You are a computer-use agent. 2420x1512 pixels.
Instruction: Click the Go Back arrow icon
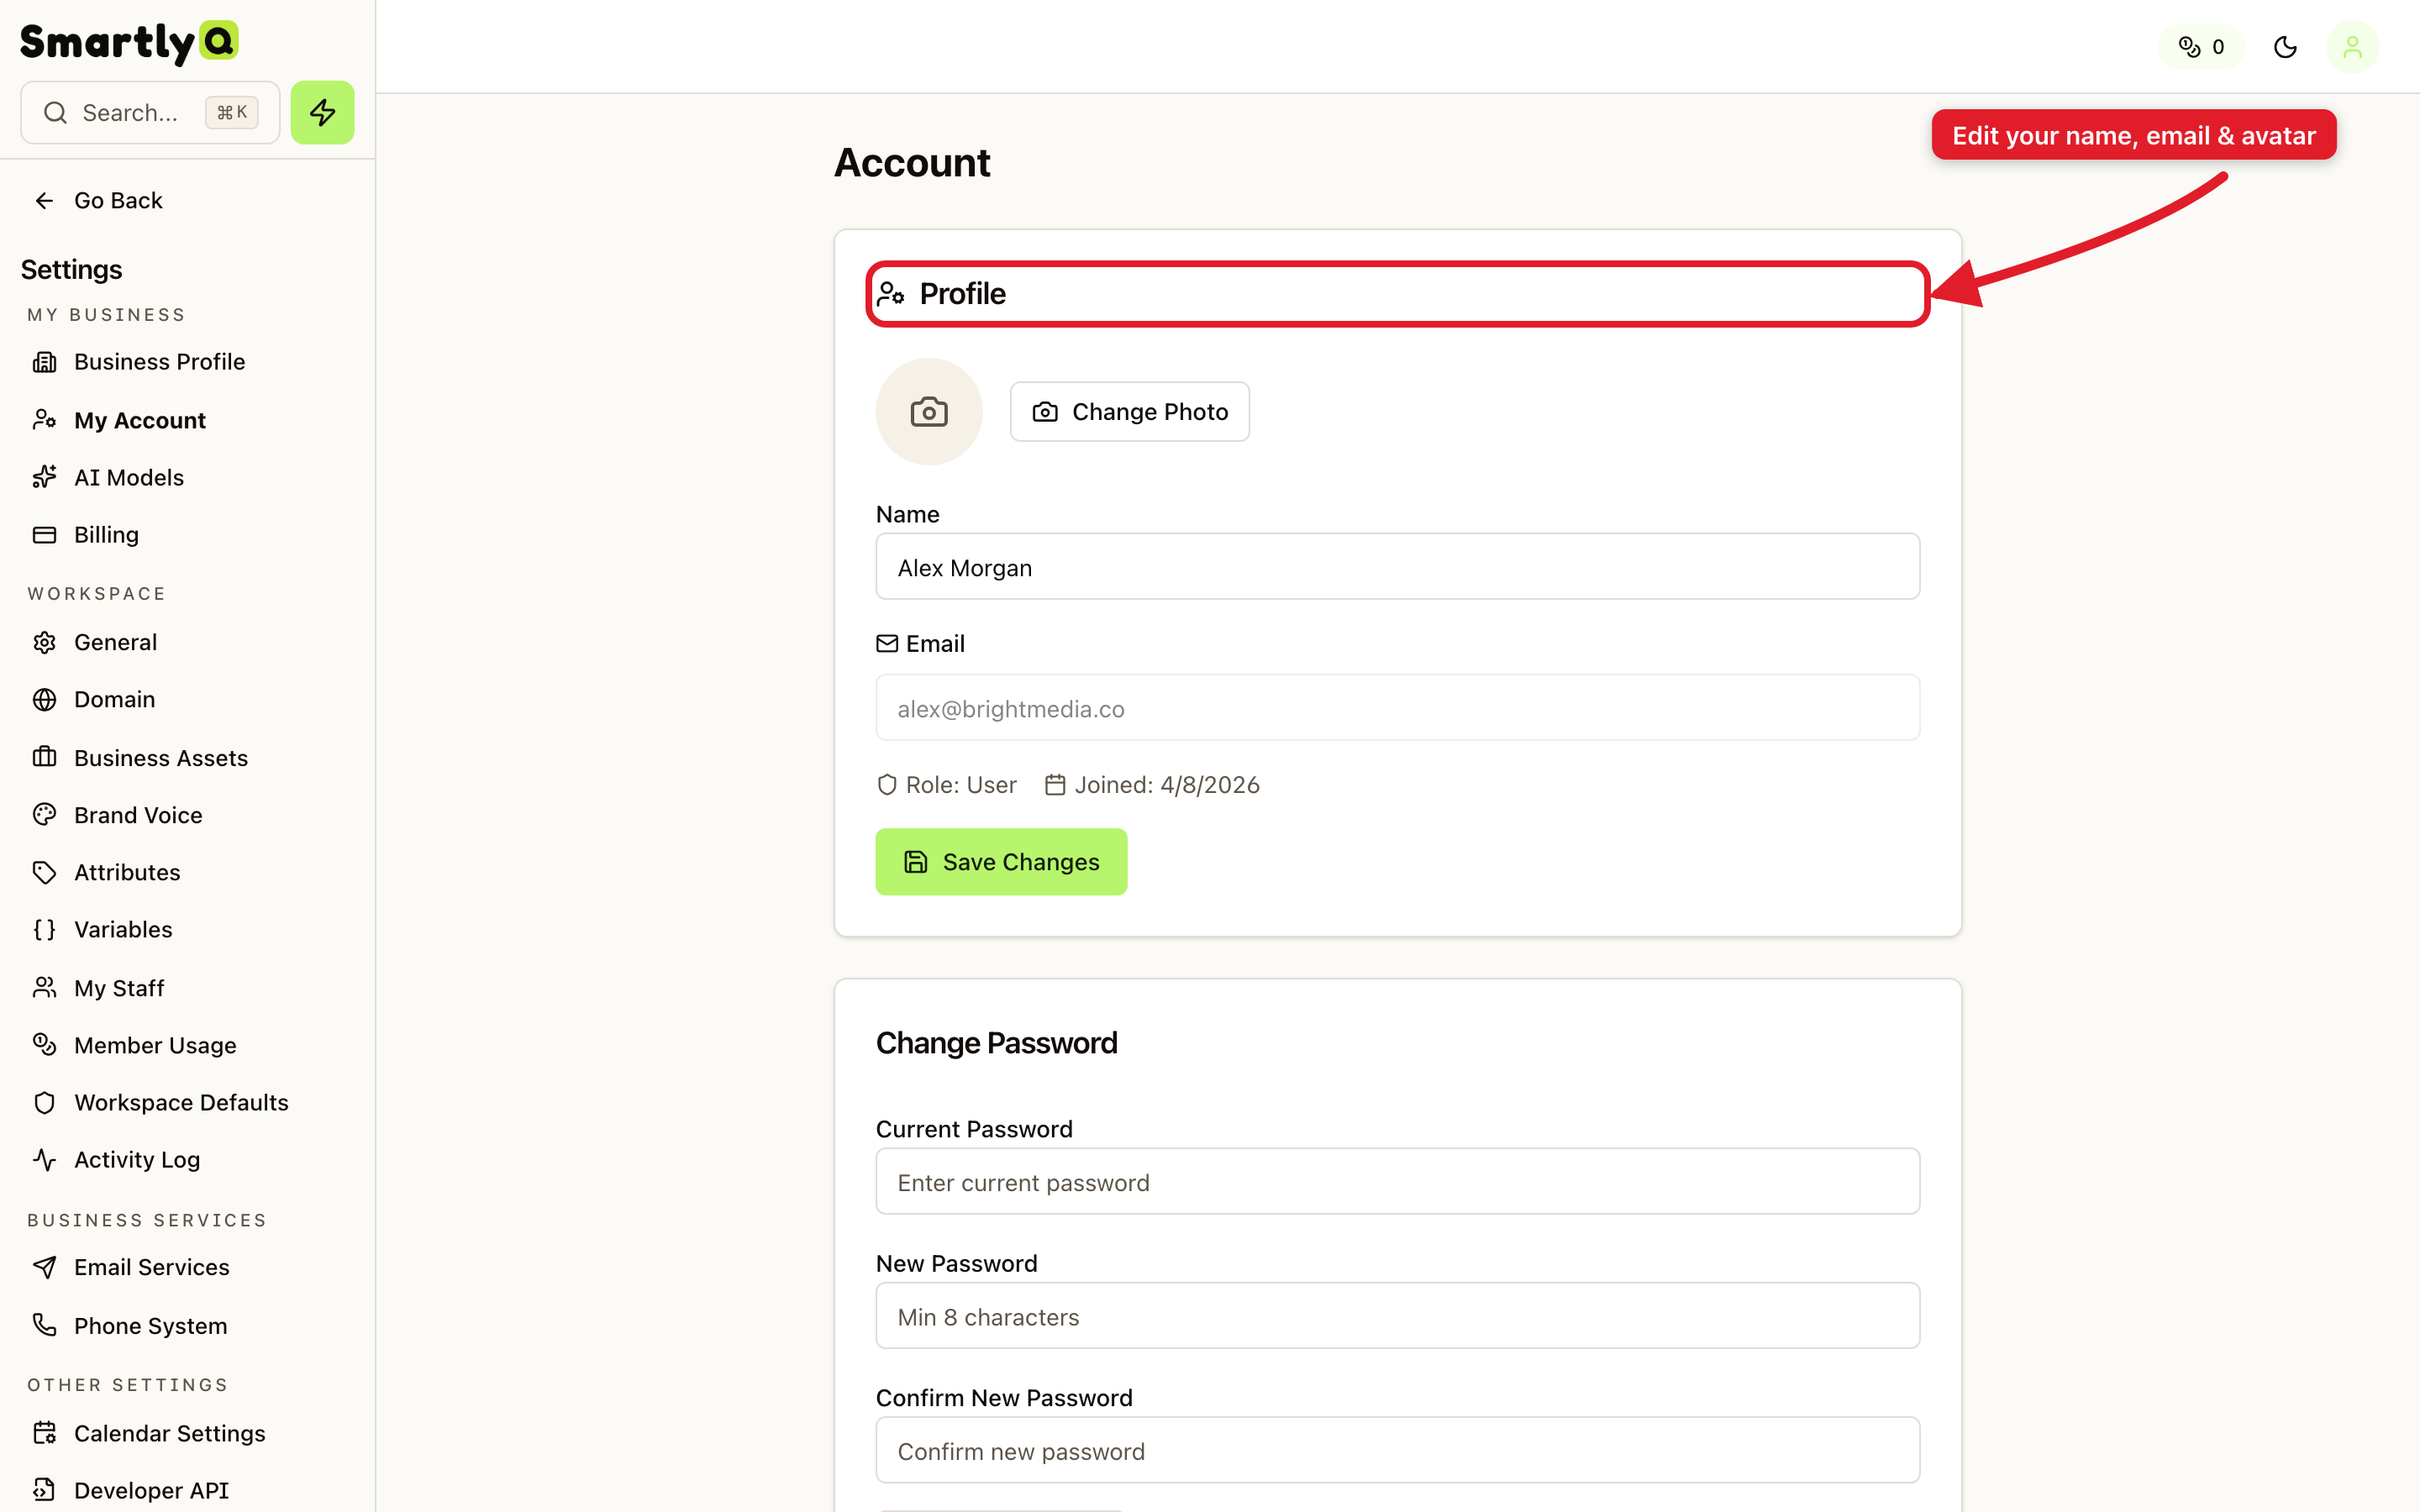point(44,200)
